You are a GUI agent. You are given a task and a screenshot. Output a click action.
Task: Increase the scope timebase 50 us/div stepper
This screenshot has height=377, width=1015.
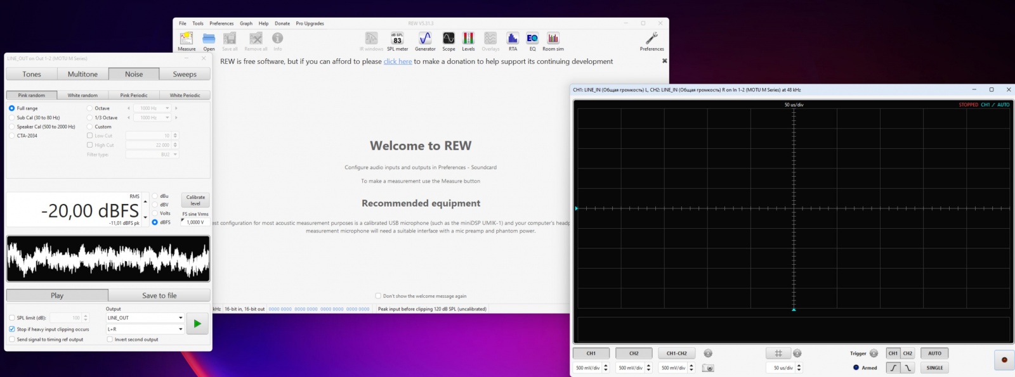click(799, 365)
